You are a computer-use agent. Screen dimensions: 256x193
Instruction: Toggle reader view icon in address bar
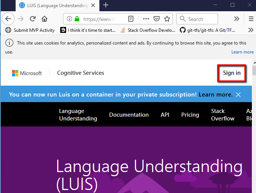coord(131,19)
